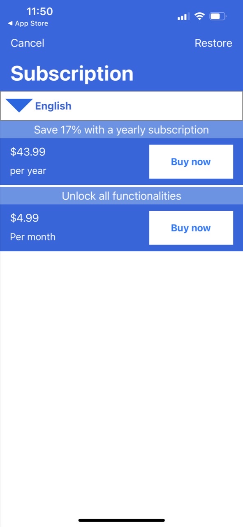Buy the $4.99 monthly subscription now

(x=191, y=228)
